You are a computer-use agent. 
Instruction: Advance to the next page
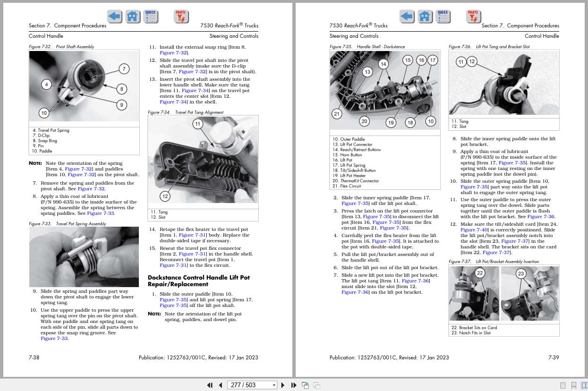[x=283, y=385]
